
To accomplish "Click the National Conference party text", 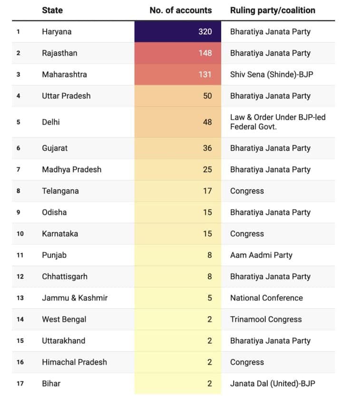I will coord(266,298).
